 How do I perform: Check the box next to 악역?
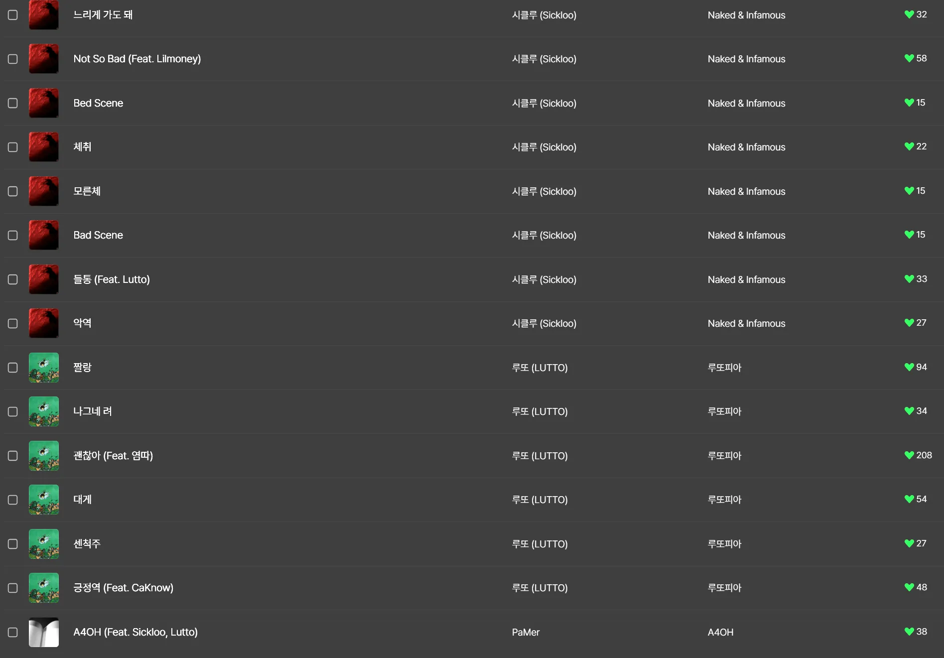(13, 323)
